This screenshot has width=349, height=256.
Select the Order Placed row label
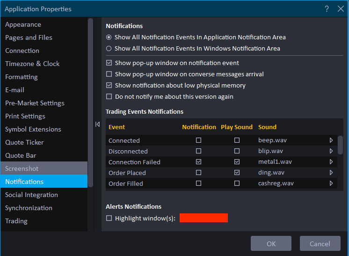click(127, 173)
